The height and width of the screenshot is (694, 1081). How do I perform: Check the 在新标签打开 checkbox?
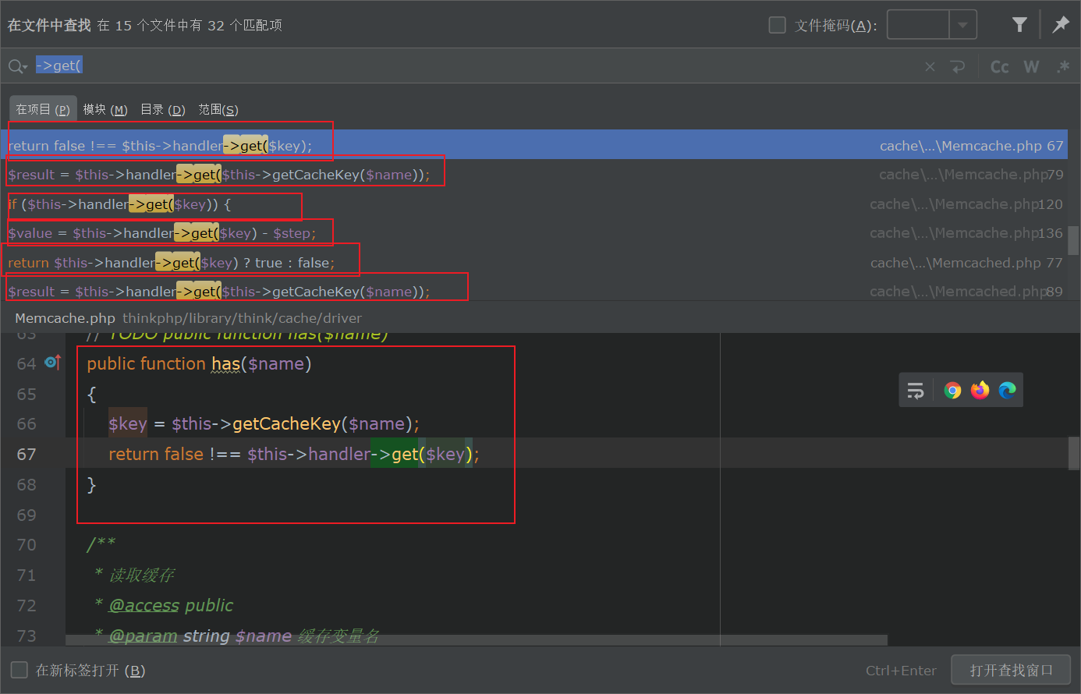(19, 670)
